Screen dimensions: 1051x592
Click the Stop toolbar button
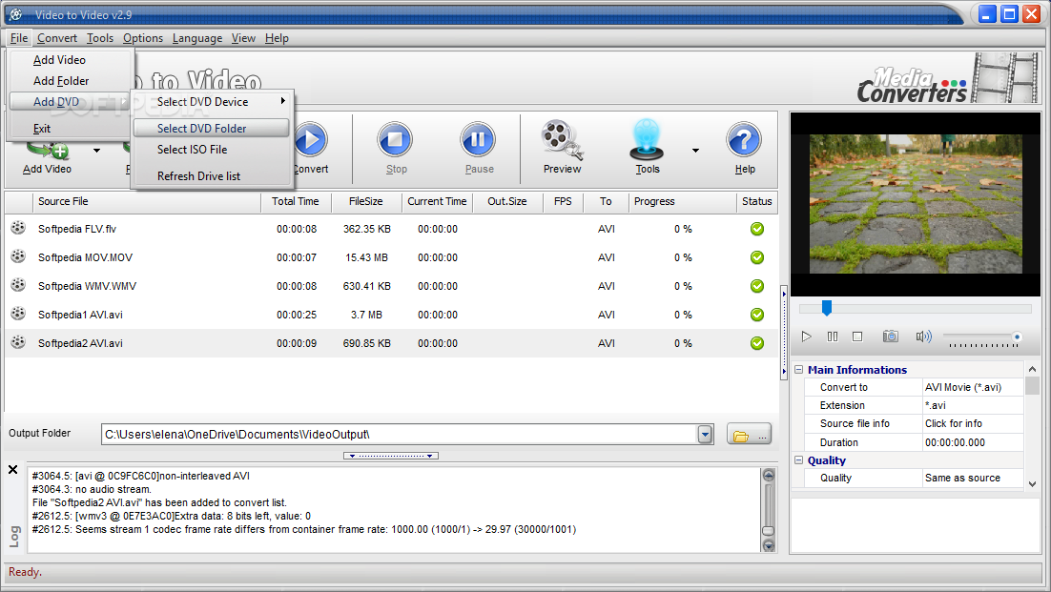[x=395, y=141]
